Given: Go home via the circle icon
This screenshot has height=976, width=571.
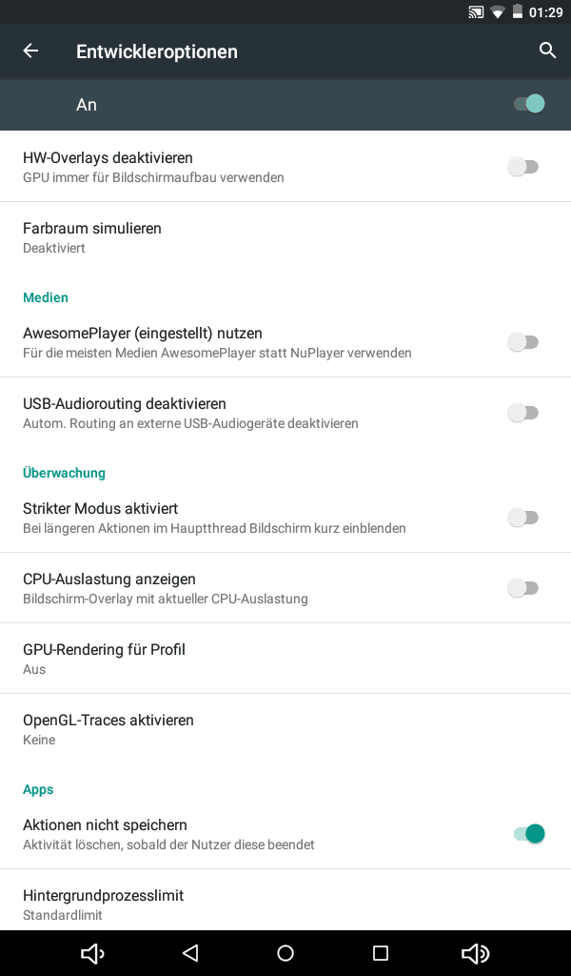Looking at the screenshot, I should 285,953.
